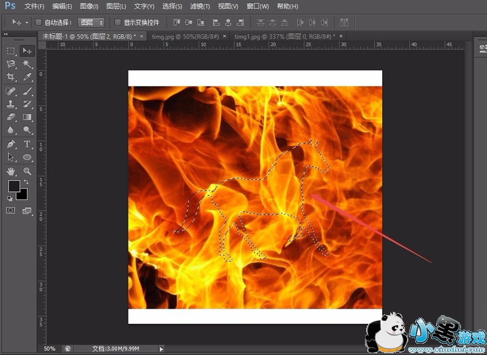This screenshot has height=355, width=487.
Task: Activate the Eraser tool
Action: point(11,117)
